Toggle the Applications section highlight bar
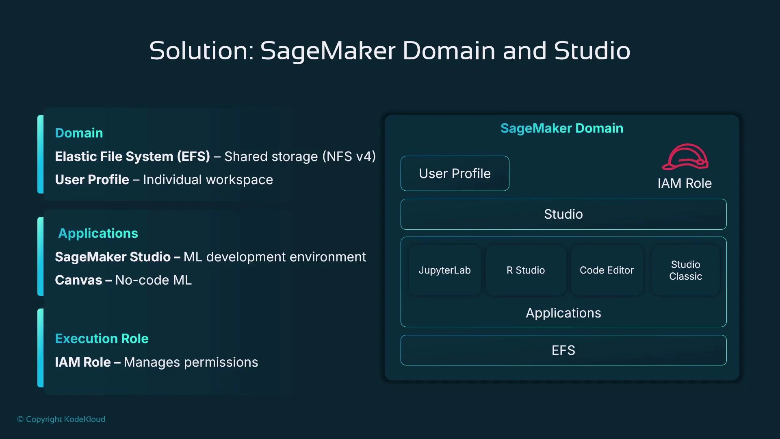This screenshot has width=780, height=439. [x=40, y=256]
